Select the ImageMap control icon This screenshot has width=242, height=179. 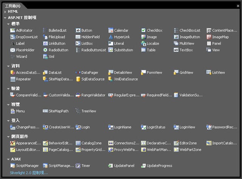coord(209,37)
